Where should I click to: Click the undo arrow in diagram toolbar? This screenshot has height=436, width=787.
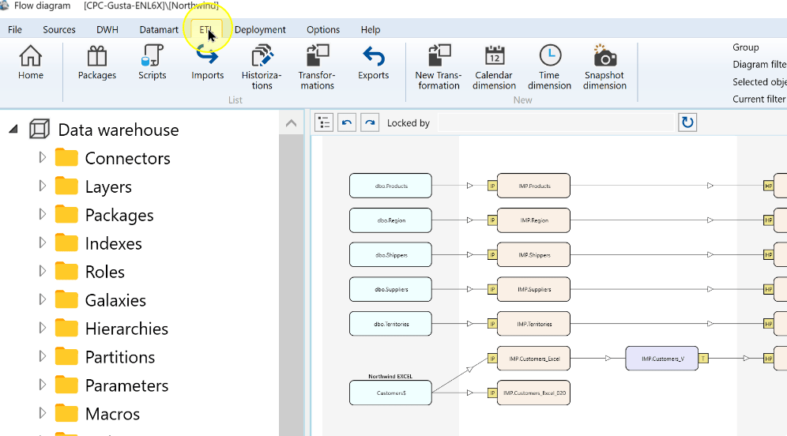[347, 122]
